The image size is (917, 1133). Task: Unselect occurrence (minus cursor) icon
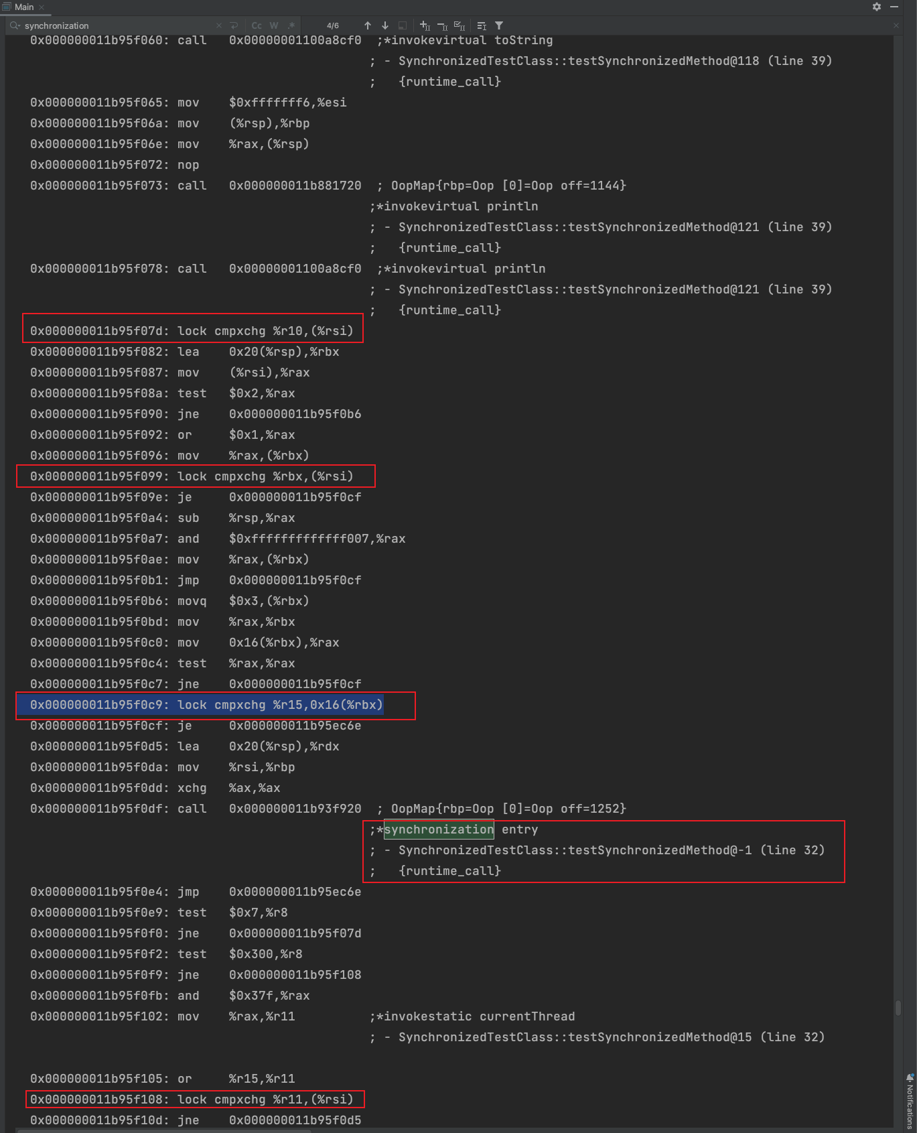tap(442, 25)
